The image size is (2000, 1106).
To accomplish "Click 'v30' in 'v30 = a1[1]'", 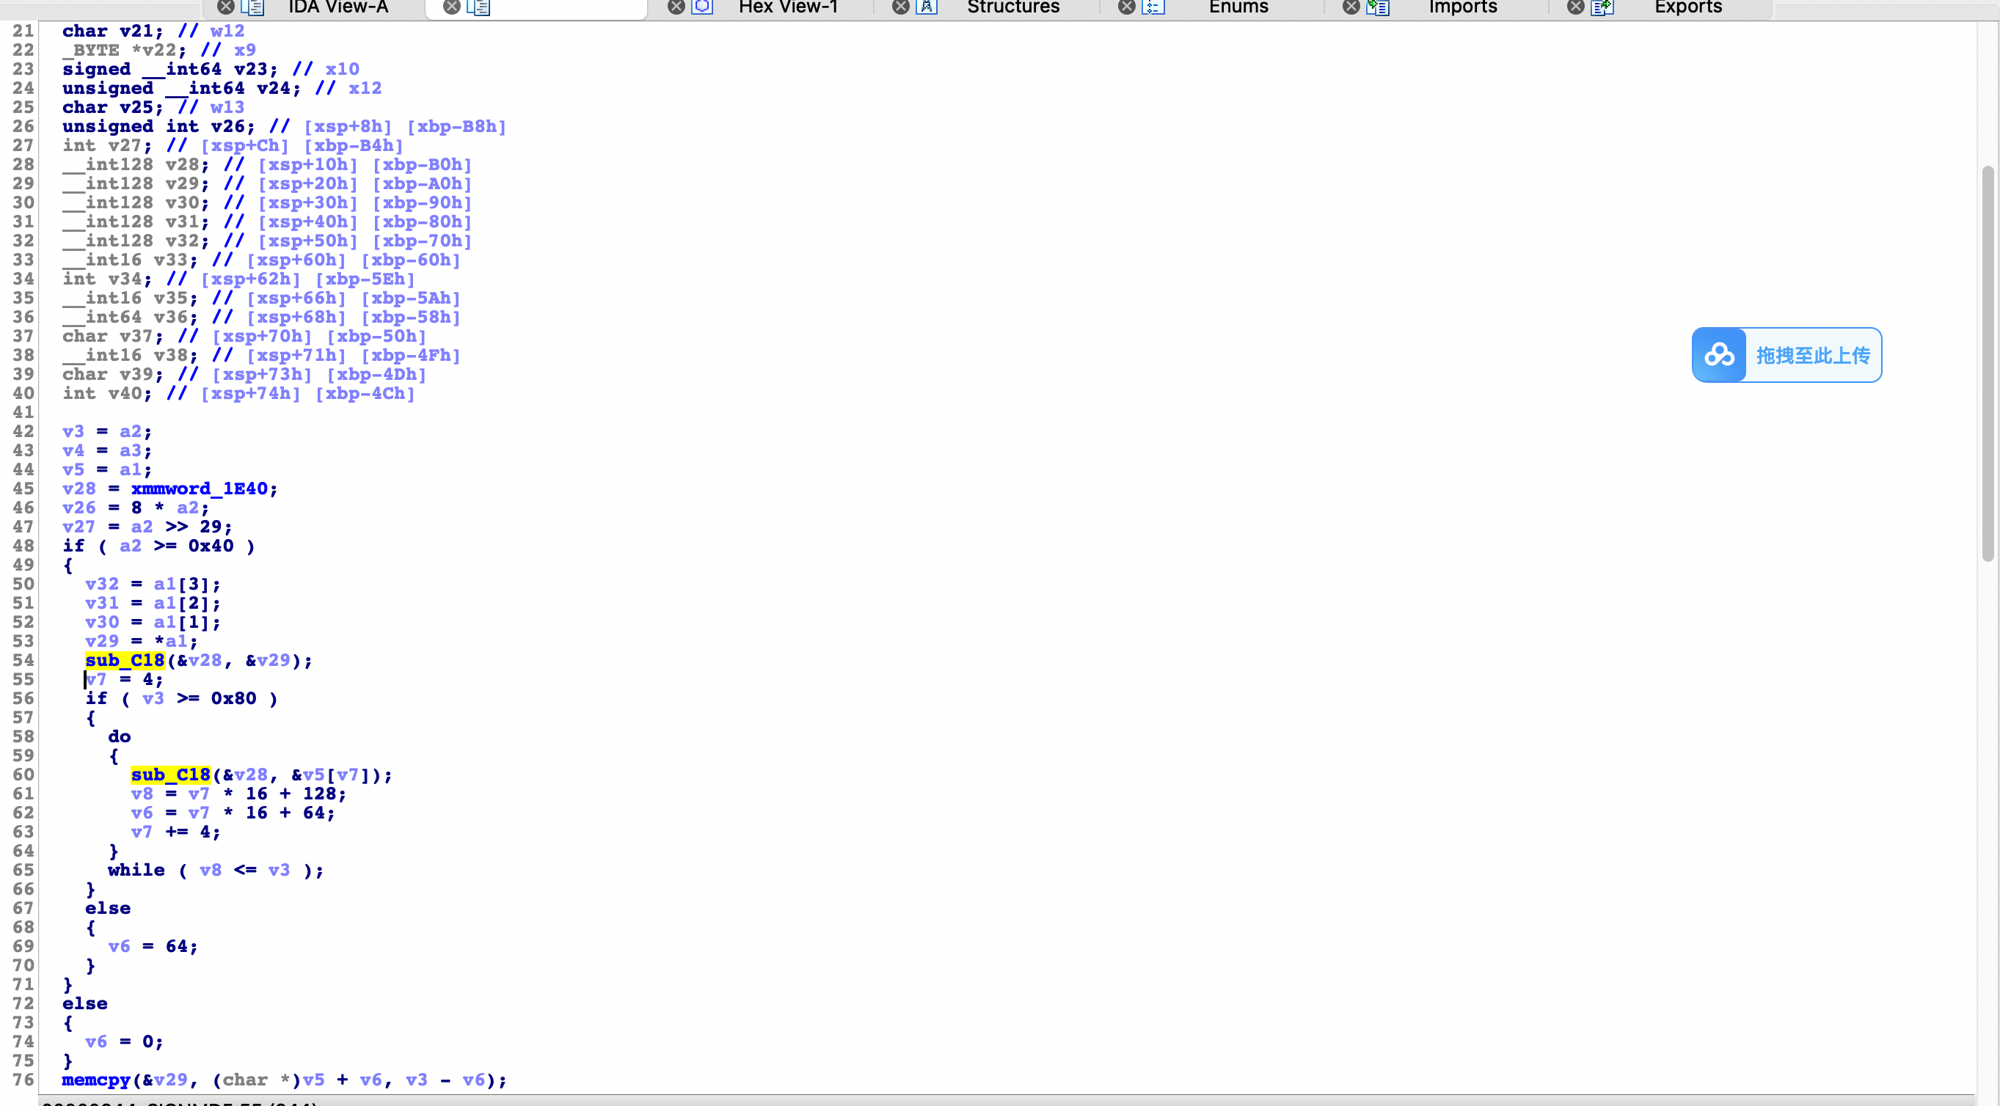I will tap(102, 622).
